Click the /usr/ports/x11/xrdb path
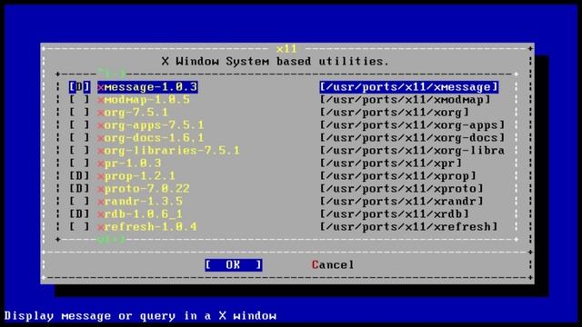This screenshot has width=582, height=327. (x=395, y=214)
